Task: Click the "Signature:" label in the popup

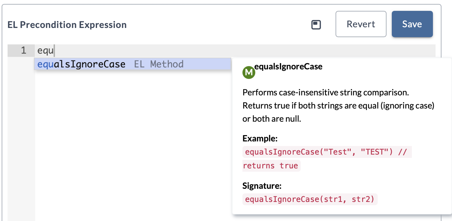Action: [x=262, y=186]
